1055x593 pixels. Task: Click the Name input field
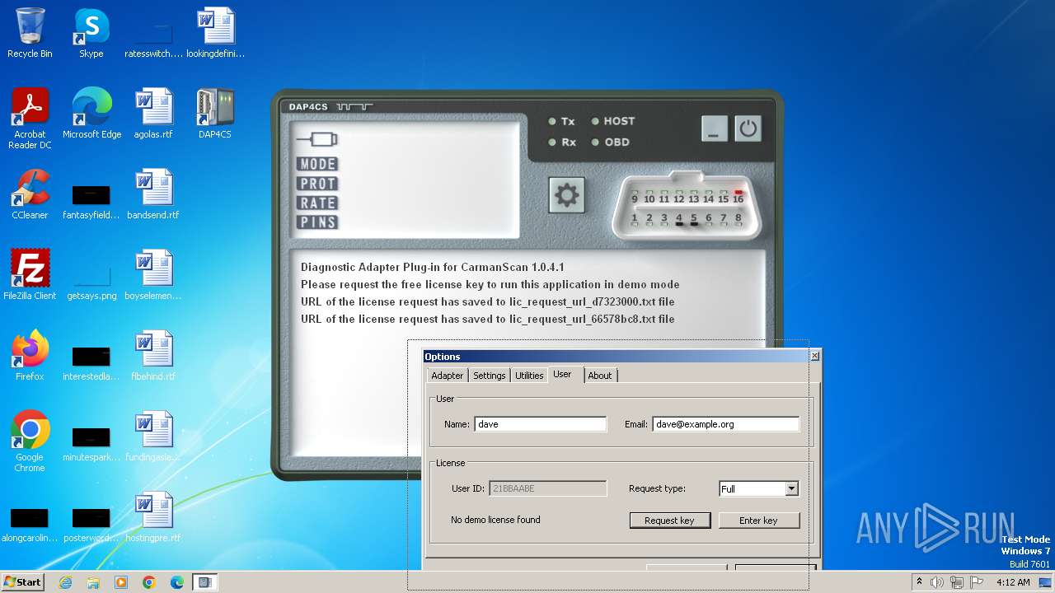click(540, 424)
